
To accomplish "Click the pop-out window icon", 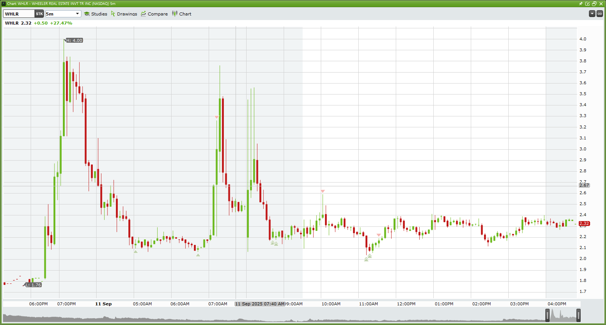I will [587, 4].
